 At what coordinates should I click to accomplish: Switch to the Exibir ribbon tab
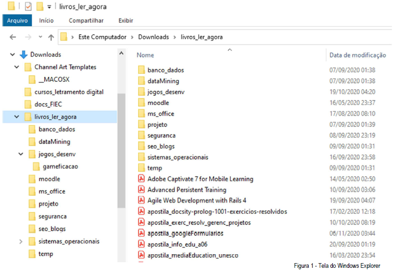click(x=126, y=21)
